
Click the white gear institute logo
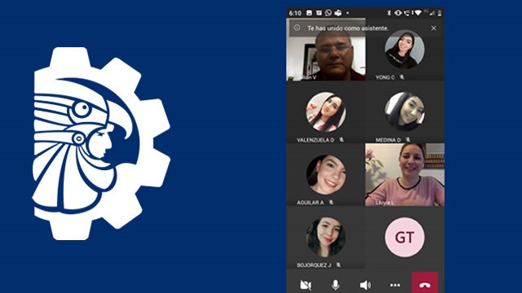(x=101, y=143)
